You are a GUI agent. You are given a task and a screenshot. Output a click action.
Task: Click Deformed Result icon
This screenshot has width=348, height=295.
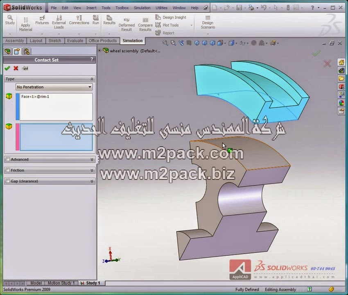pos(127,25)
